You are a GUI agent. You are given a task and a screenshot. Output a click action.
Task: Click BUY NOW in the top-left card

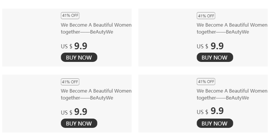pos(79,57)
